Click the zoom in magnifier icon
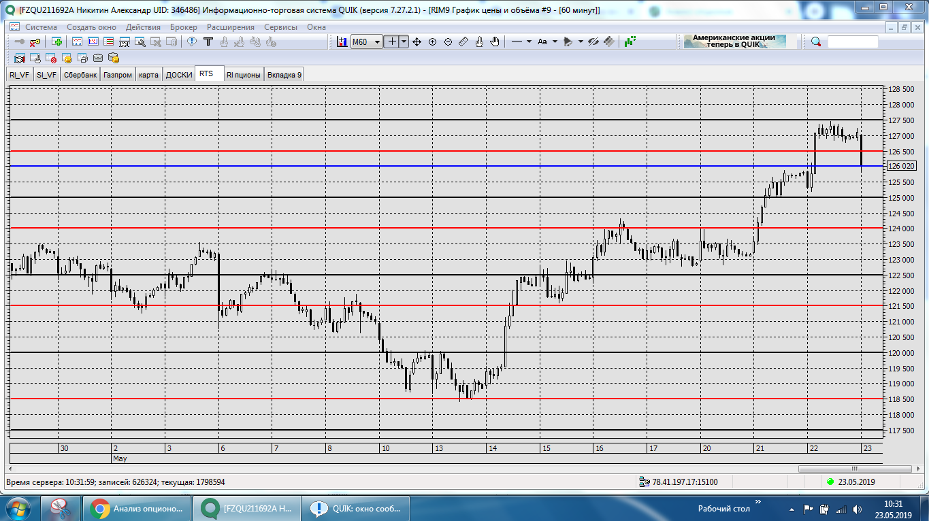Viewport: 929px width, 521px height. 432,42
